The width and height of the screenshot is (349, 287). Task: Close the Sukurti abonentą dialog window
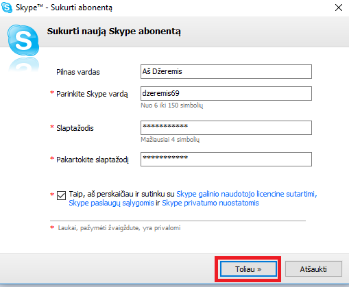[x=339, y=8]
